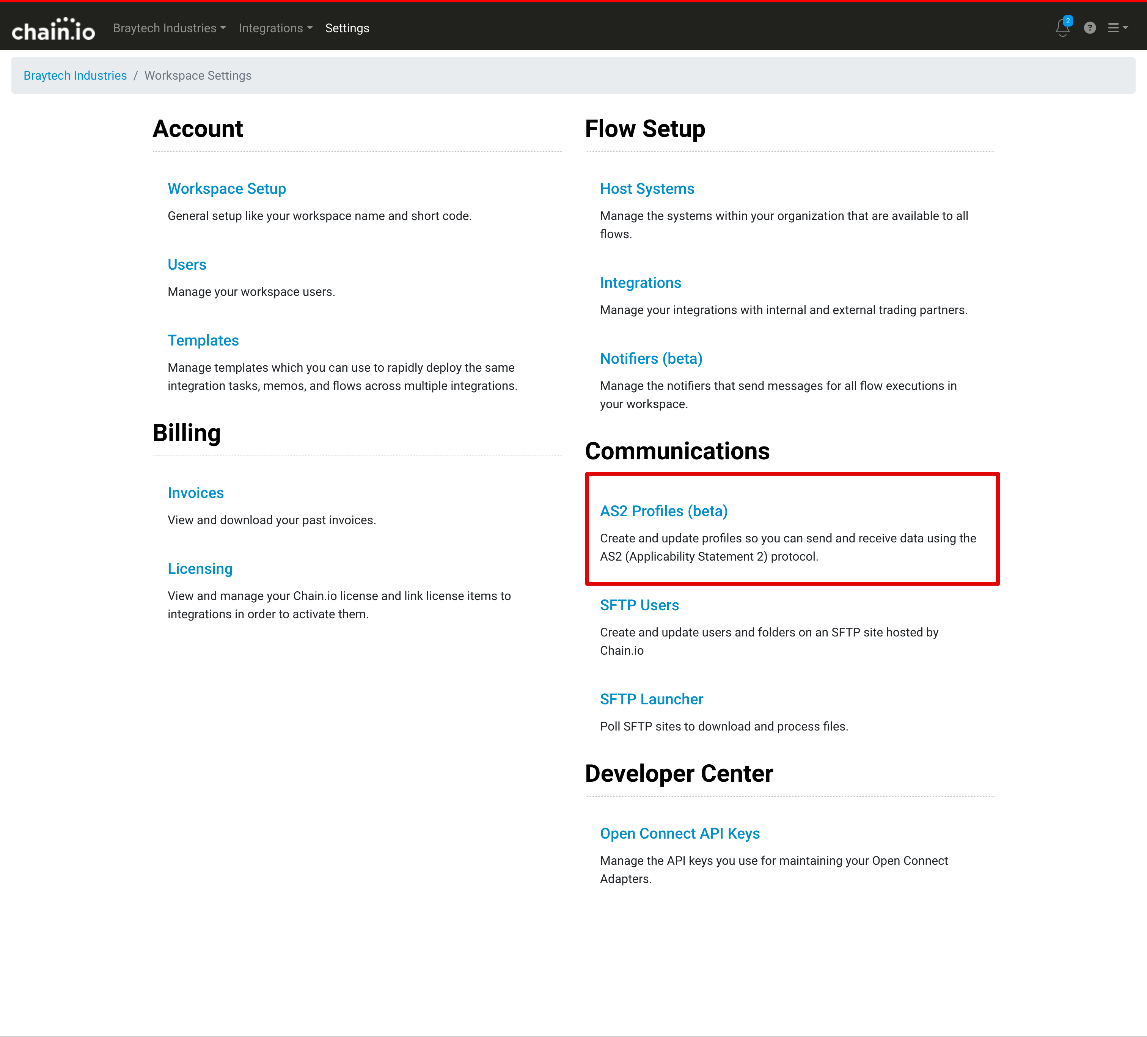The image size is (1147, 1037).
Task: Open SFTP Launcher link
Action: coord(652,699)
